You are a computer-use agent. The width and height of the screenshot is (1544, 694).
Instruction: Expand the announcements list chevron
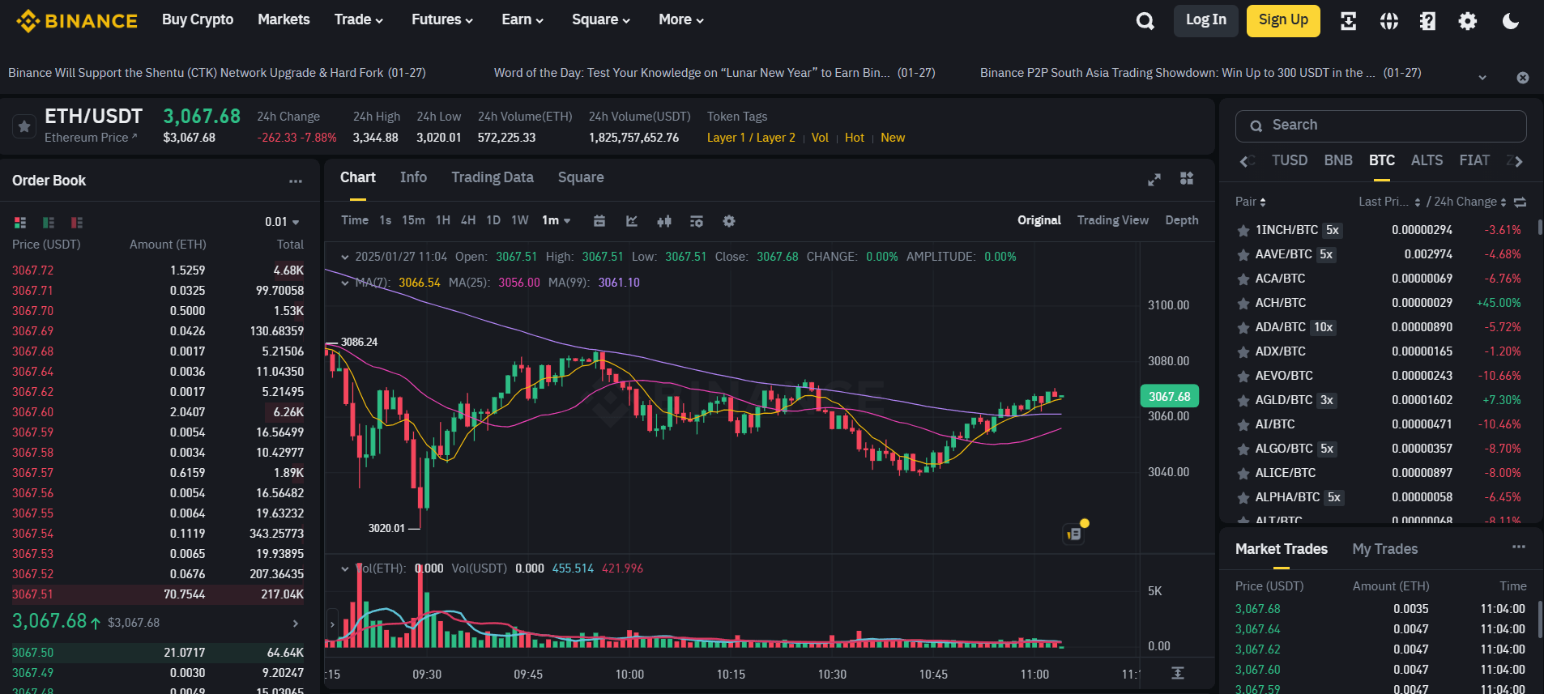tap(1482, 78)
